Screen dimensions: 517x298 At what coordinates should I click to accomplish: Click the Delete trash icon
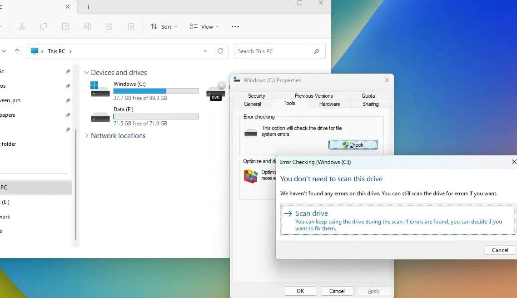[x=131, y=27]
